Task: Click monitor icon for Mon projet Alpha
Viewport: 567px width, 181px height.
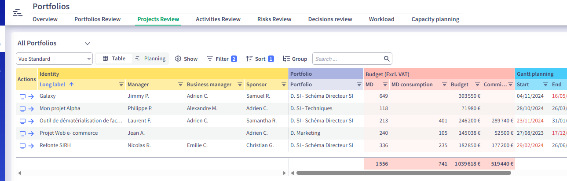Action: (22, 108)
